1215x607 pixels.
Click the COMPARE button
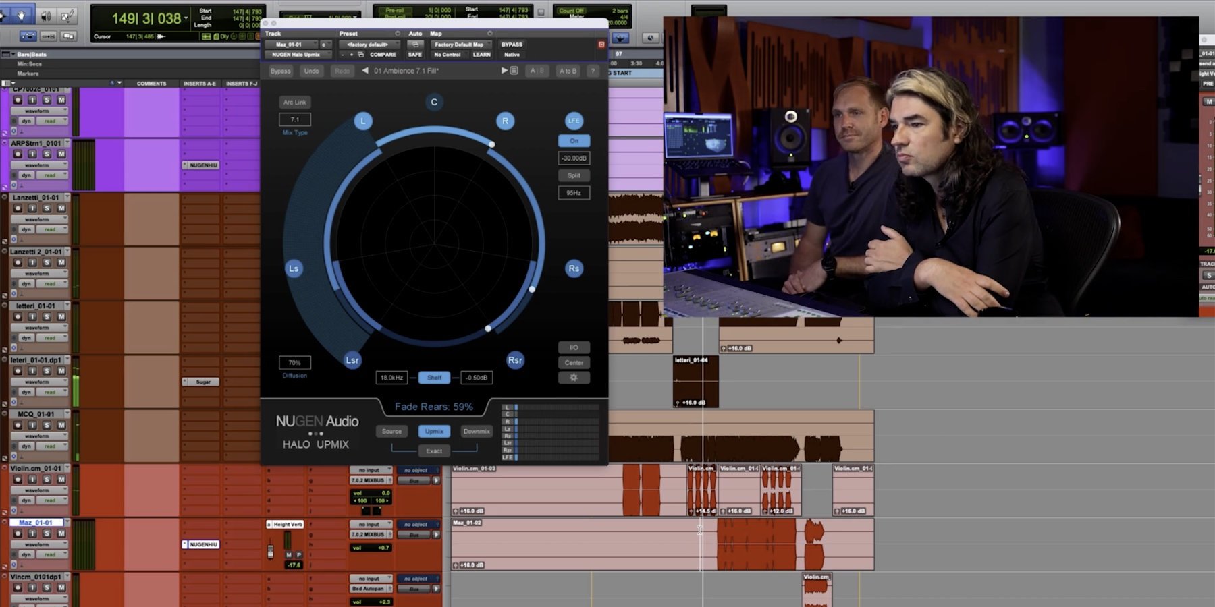tap(383, 55)
